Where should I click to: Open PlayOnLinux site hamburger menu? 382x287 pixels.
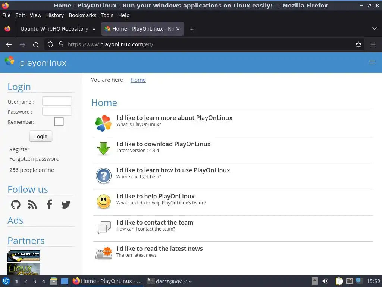372,62
